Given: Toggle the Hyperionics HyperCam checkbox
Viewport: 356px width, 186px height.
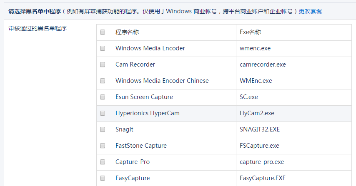Looking at the screenshot, I should (x=103, y=113).
